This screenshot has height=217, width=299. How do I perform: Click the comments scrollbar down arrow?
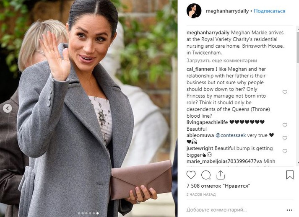point(298,163)
